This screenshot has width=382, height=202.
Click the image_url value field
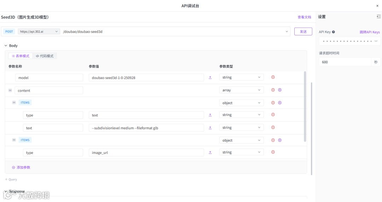[x=146, y=152]
